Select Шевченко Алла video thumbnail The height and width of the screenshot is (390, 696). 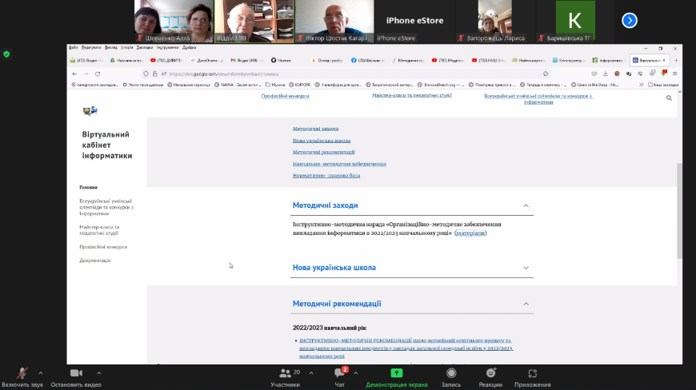point(174,22)
